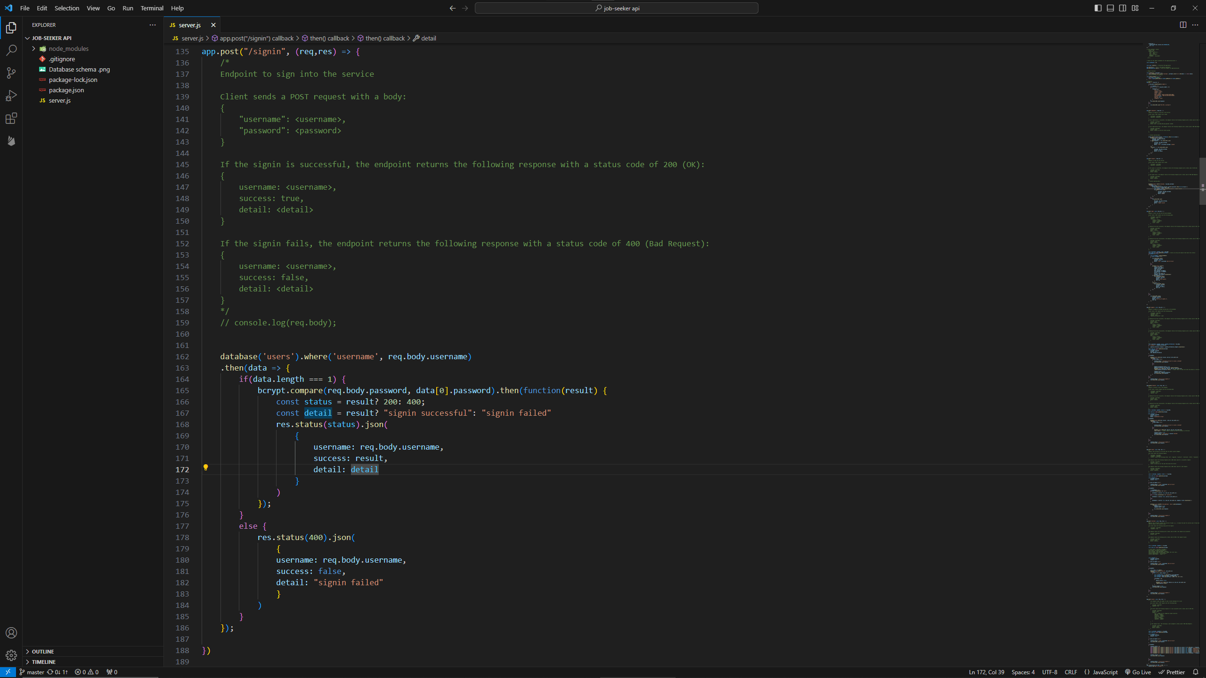This screenshot has height=678, width=1206.
Task: Open the Run and Debug view
Action: tap(11, 96)
